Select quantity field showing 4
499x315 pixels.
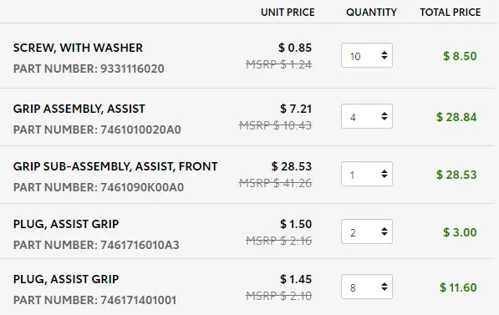[x=367, y=116]
